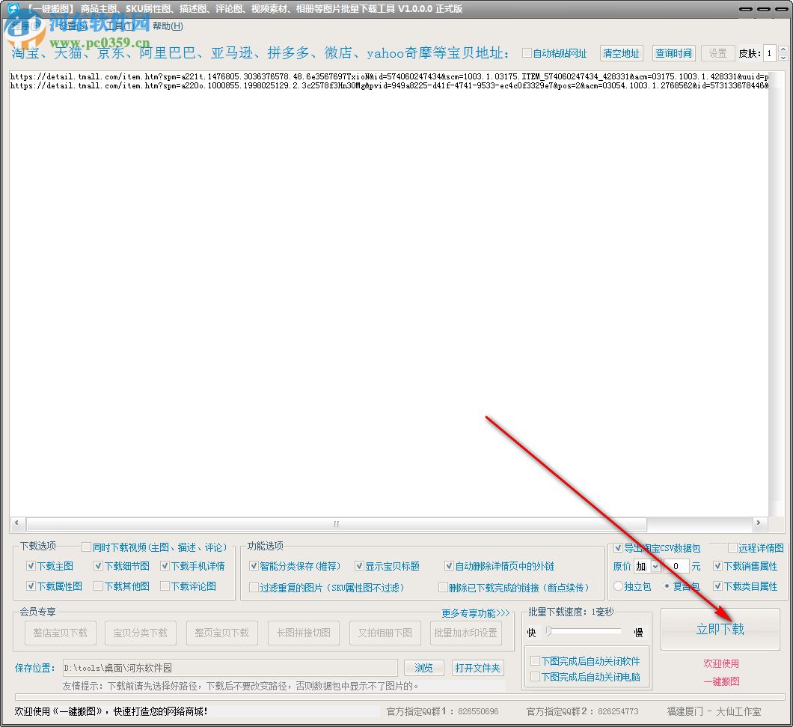This screenshot has width=793, height=727.
Task: Toggle the 下载销售属性 checkbox
Action: coord(717,566)
